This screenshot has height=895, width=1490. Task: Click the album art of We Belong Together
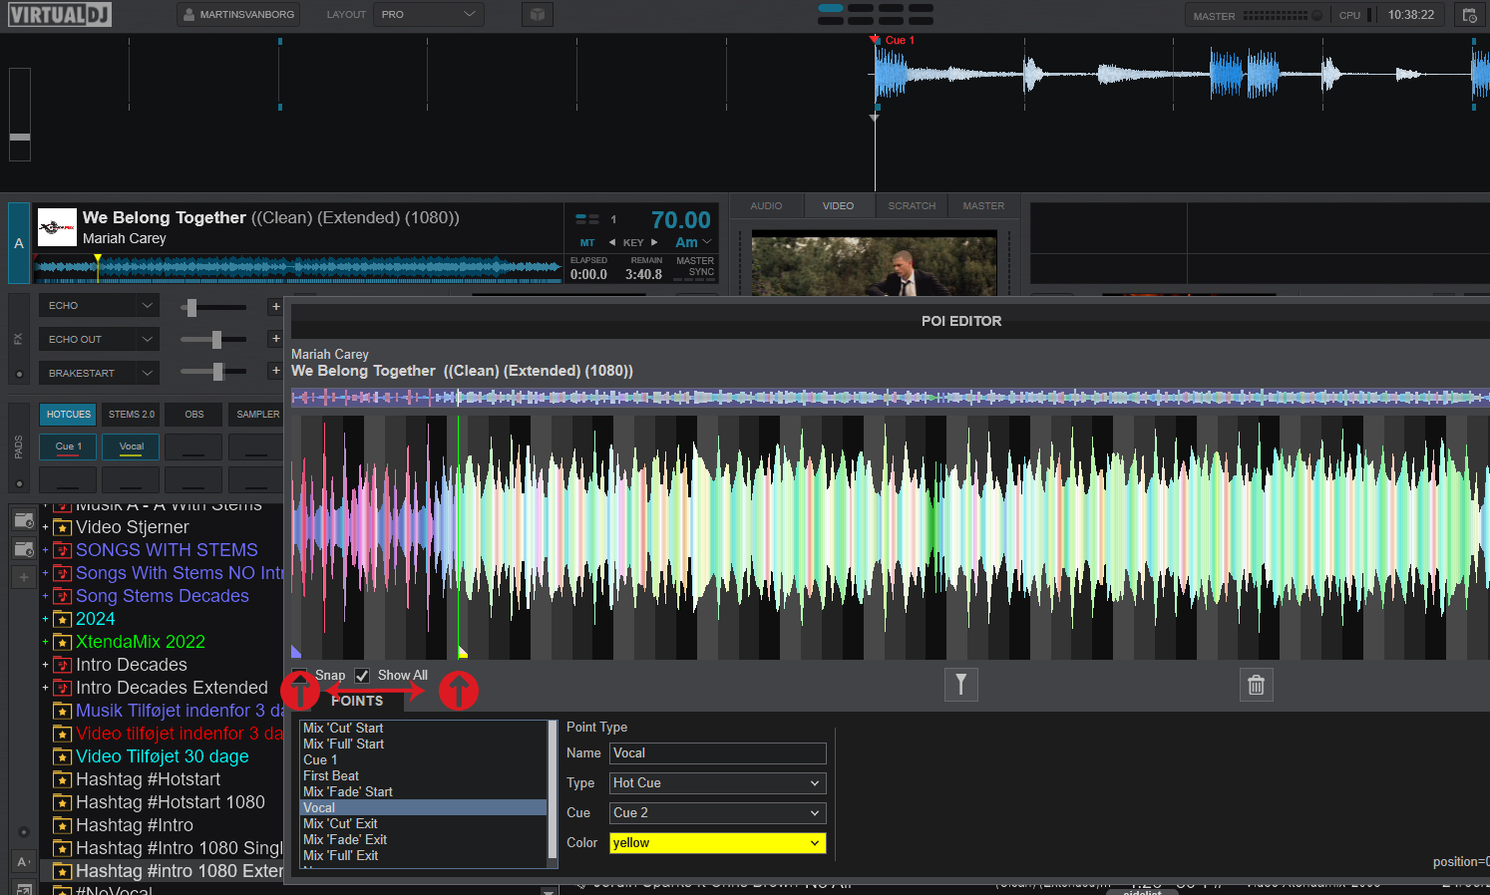point(57,227)
